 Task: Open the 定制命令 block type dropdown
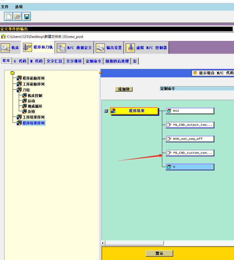[x=196, y=88]
